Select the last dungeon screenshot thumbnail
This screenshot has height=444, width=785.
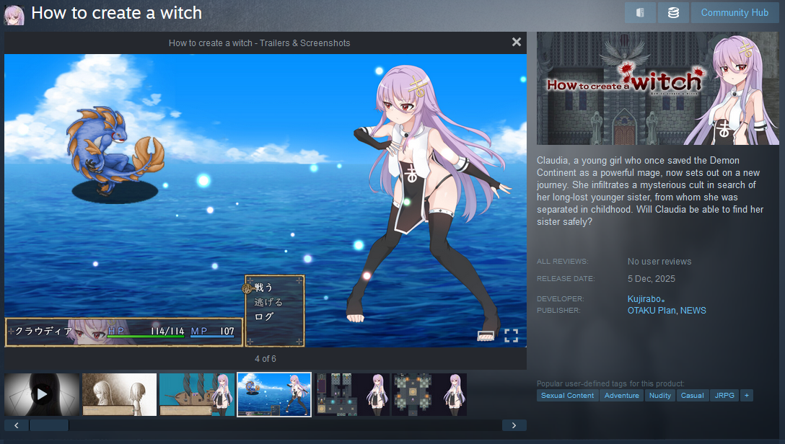[429, 394]
